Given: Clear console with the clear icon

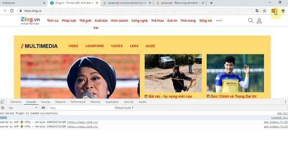Looking at the screenshot, I should point(3,108).
